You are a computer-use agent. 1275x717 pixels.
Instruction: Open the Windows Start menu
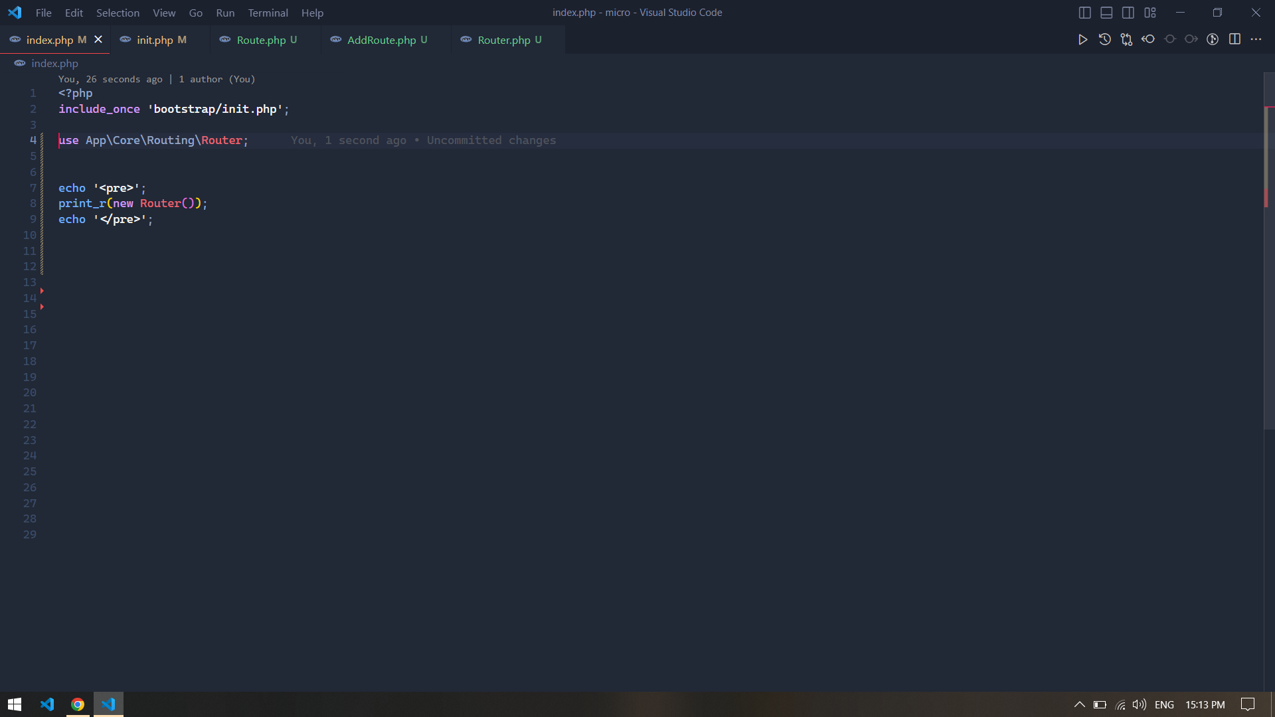[15, 704]
